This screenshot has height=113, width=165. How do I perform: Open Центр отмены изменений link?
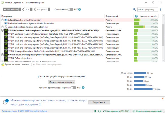149,111
